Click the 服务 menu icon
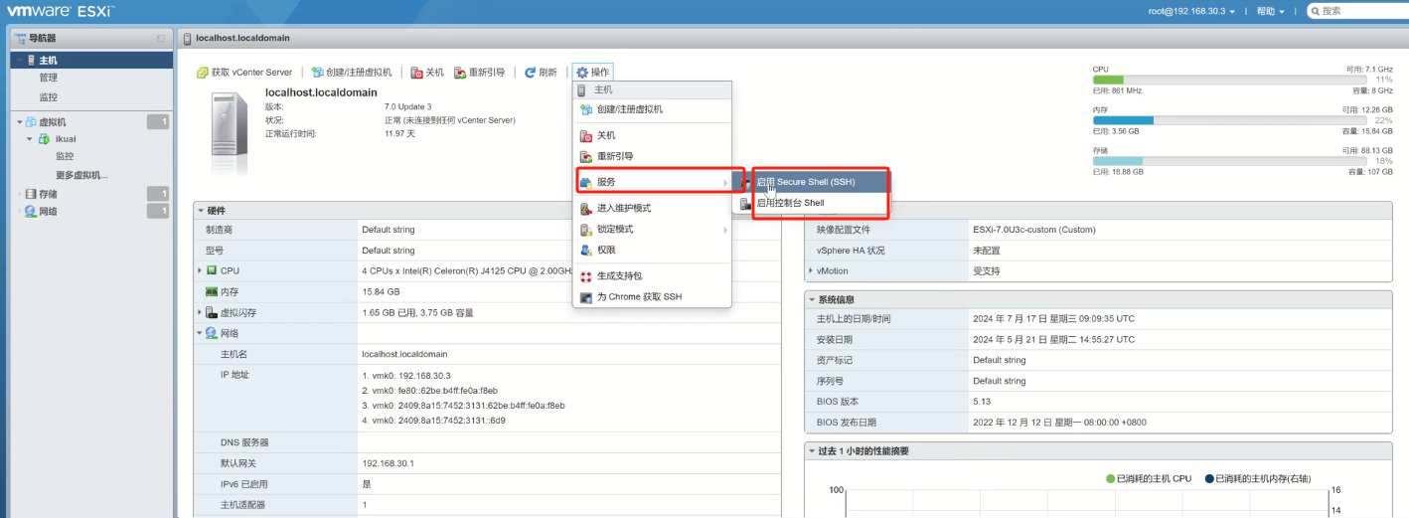The height and width of the screenshot is (518, 1409). click(585, 182)
